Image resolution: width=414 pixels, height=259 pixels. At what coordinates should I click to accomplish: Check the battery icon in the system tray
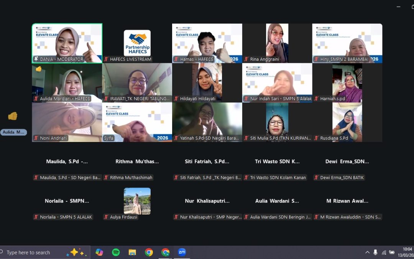click(392, 252)
